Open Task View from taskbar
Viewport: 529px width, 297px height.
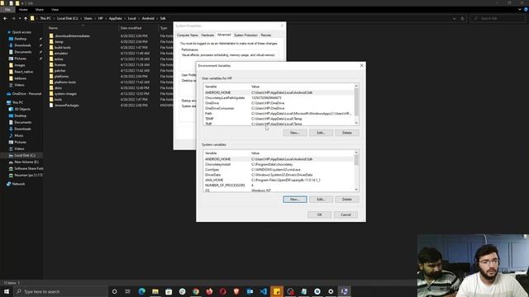pos(127,291)
